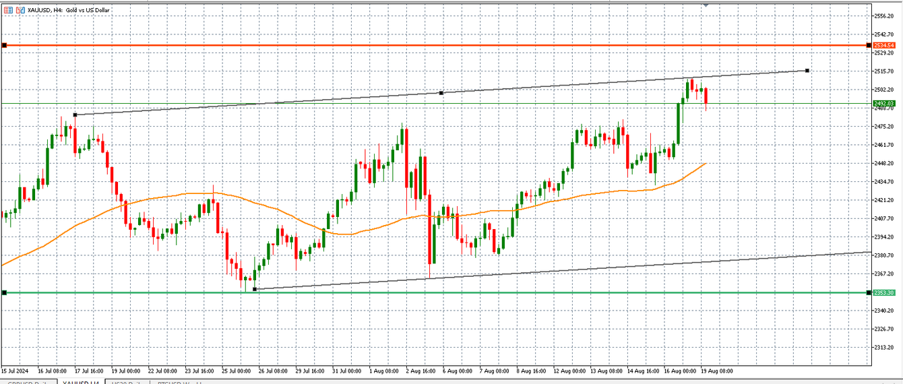903x384 pixels.
Task: Select the orange resistance line's right handle
Action: coord(868,45)
